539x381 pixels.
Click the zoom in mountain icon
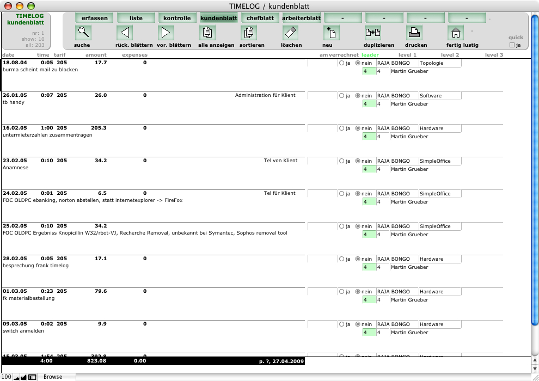[23, 377]
